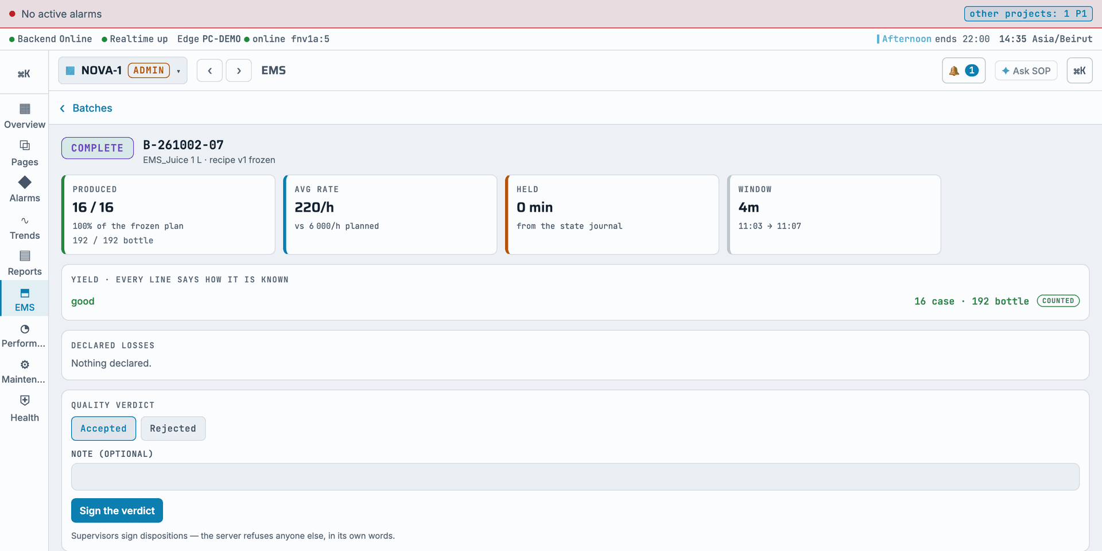Focus the optional note input field
Viewport: 1102px width, 551px height.
click(575, 477)
